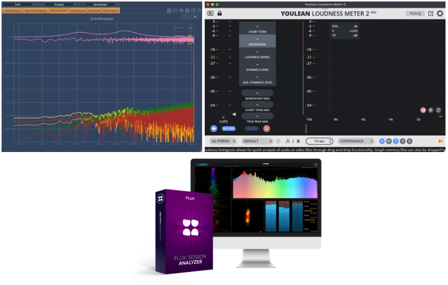This screenshot has width=448, height=285.
Task: Open the (A) STEREO channel dropdown
Action: [223, 141]
